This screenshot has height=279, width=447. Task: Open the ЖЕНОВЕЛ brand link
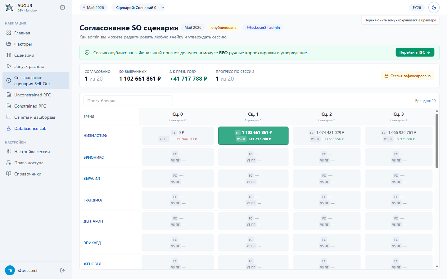point(93,264)
